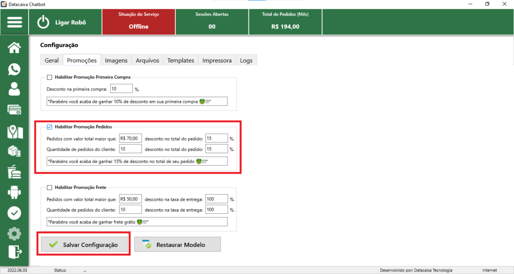Switch to the Impressora tab

tap(217, 60)
